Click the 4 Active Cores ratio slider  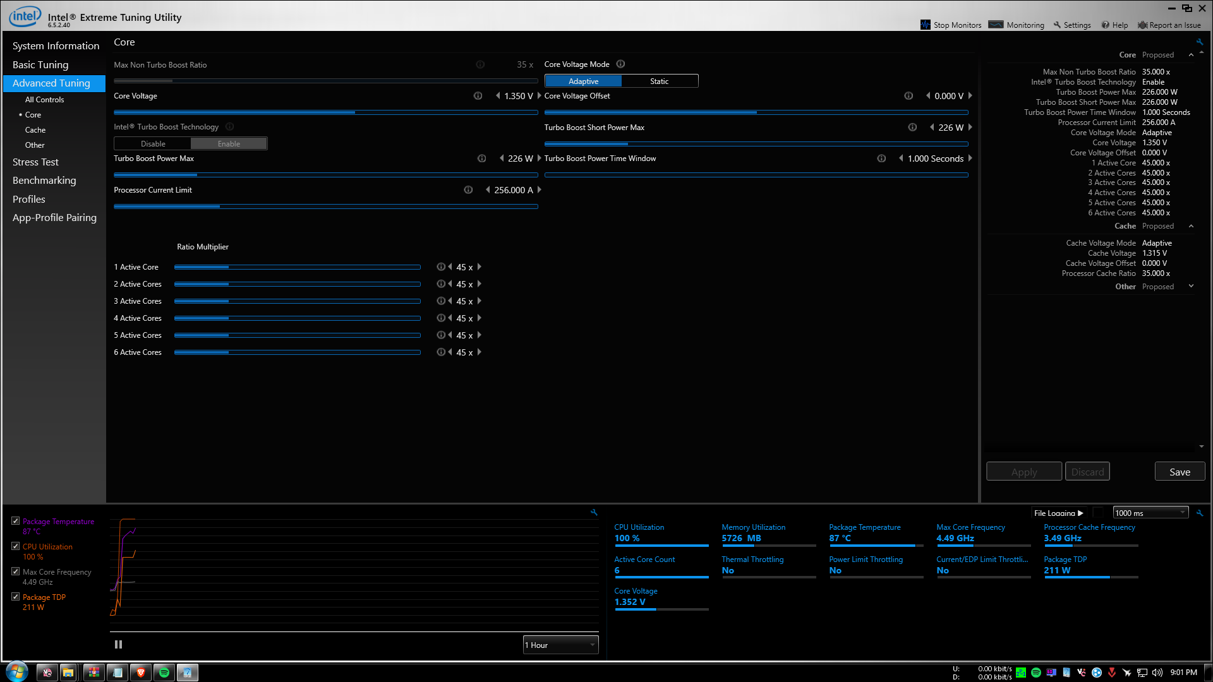coord(297,318)
